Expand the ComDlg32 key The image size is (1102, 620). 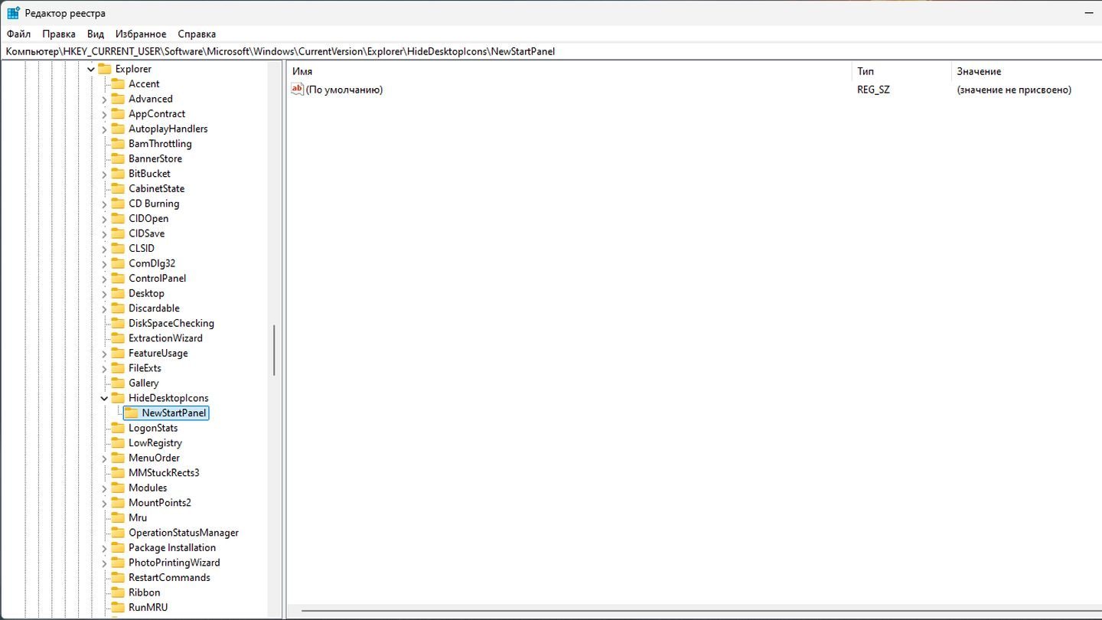(104, 263)
